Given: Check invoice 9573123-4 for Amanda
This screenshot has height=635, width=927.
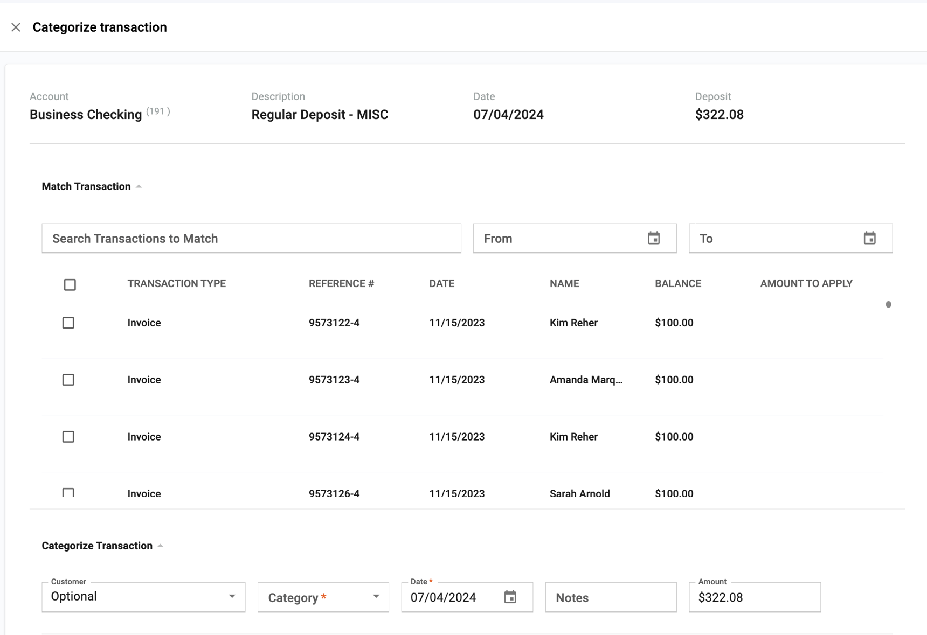Looking at the screenshot, I should coord(68,380).
